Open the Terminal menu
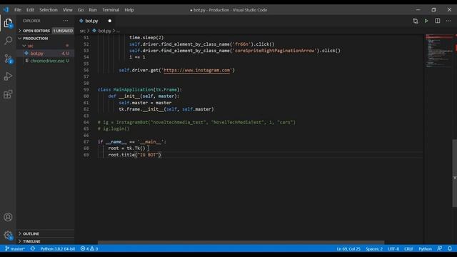The height and width of the screenshot is (257, 457). coord(111,9)
